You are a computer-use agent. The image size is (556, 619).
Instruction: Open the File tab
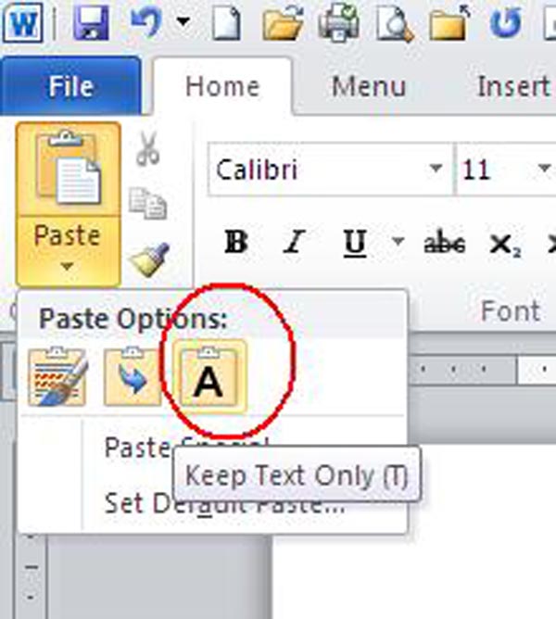[70, 87]
